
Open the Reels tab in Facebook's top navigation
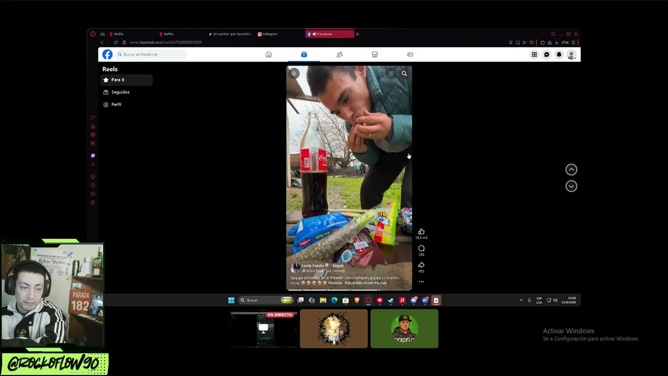coord(304,54)
